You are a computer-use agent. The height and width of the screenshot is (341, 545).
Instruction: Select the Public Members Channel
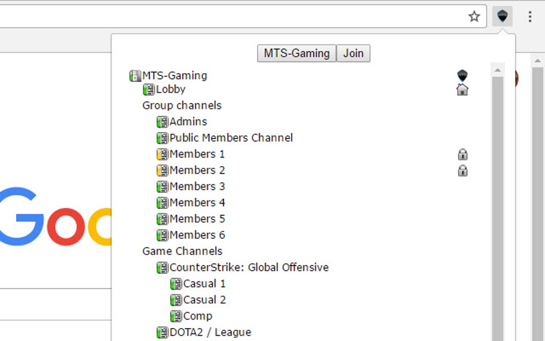231,137
